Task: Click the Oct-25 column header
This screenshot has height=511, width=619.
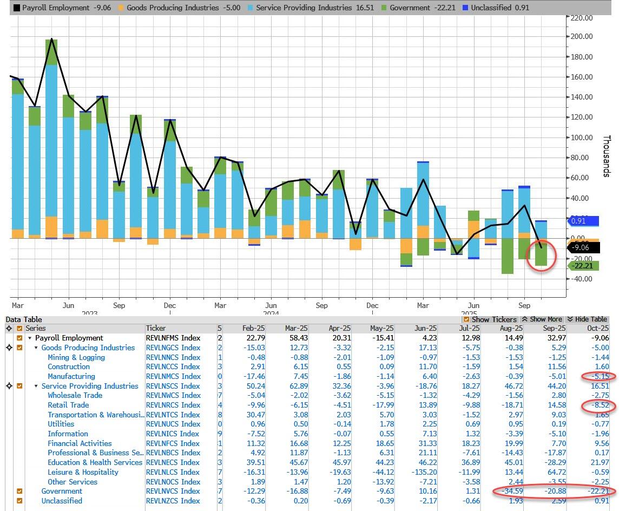Action: (x=597, y=329)
